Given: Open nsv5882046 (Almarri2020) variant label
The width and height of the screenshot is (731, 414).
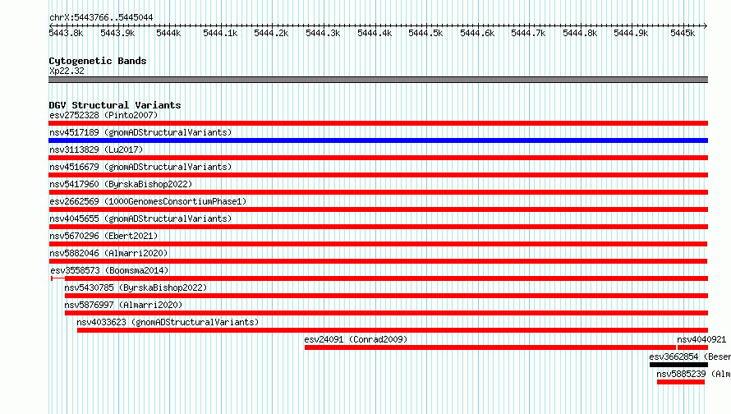Looking at the screenshot, I should coord(108,253).
